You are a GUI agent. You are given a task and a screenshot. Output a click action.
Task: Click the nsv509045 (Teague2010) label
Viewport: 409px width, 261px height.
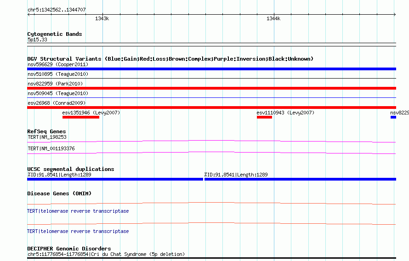click(x=58, y=93)
